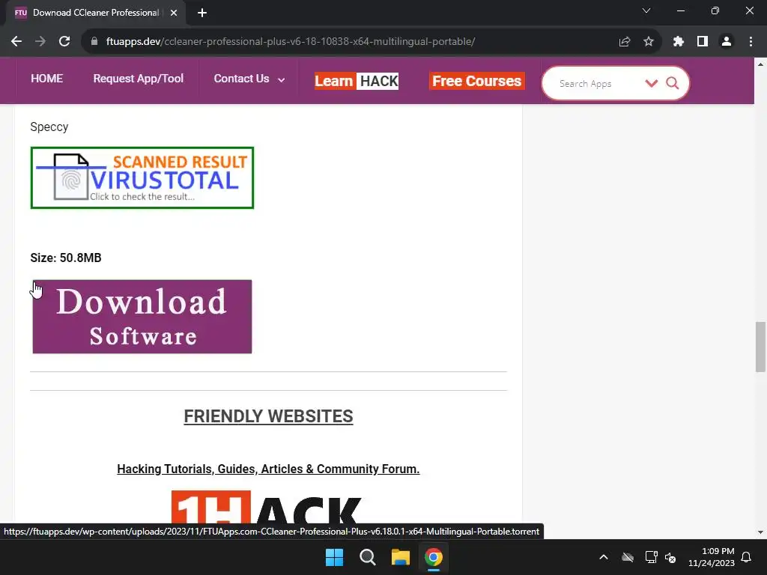Select the Download CCleaner Professional tab
Viewport: 767px width, 575px height.
coord(96,13)
